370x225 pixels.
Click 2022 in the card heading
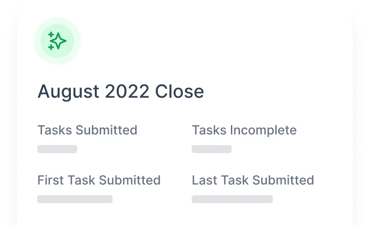128,92
